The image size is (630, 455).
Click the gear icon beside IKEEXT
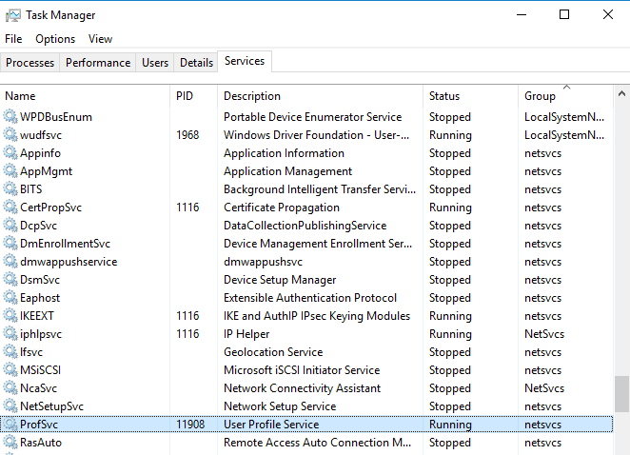10,315
